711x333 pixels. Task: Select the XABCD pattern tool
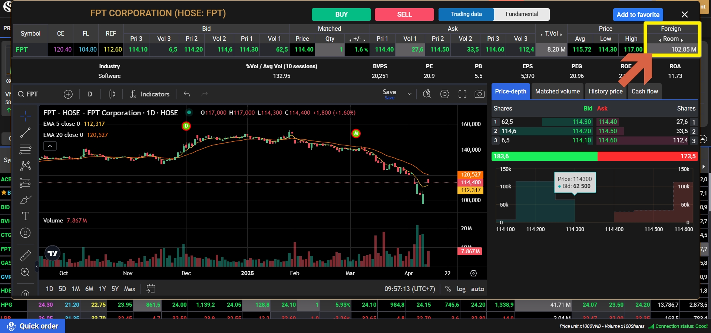(x=26, y=166)
